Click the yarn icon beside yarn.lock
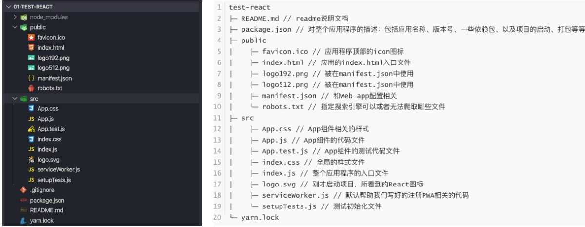This screenshot has height=227, width=585. 23,221
